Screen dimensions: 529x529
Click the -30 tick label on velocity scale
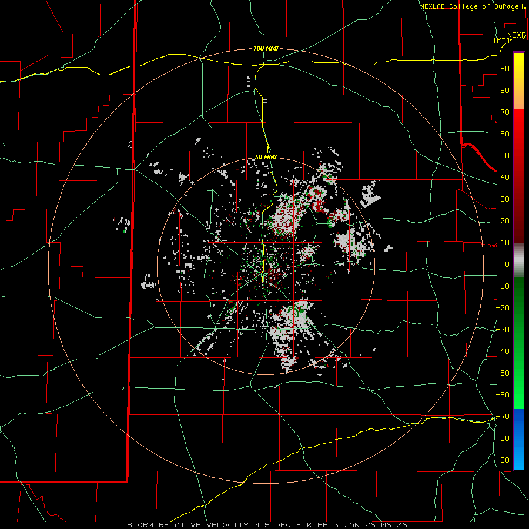coord(503,330)
